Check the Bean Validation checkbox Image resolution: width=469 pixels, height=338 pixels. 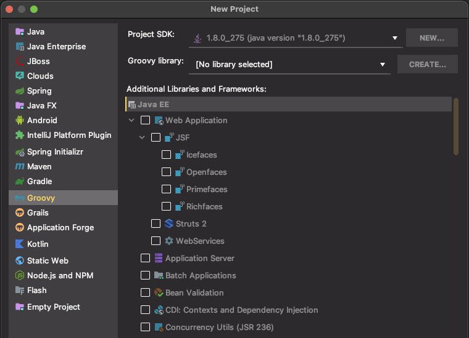146,292
